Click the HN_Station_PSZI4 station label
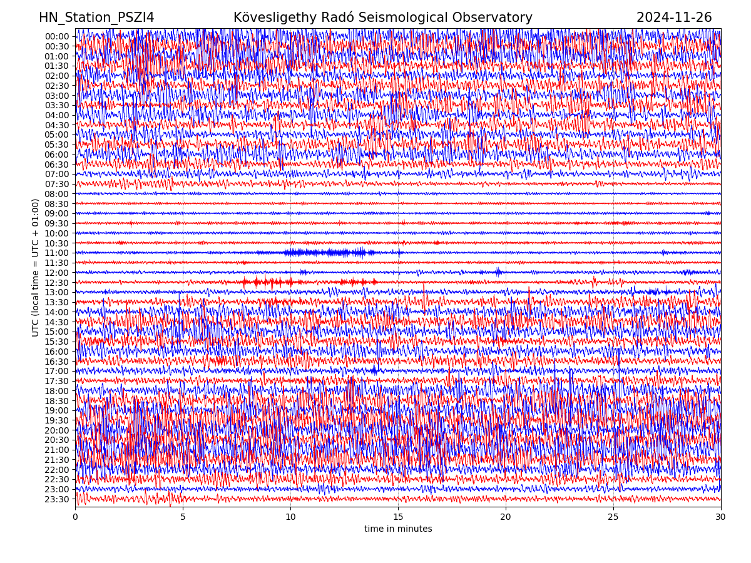The image size is (751, 563). coord(96,18)
